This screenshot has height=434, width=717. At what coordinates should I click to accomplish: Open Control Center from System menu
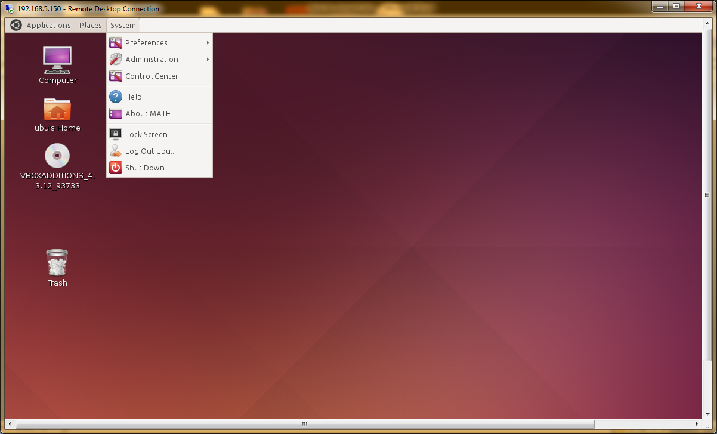(x=159, y=76)
